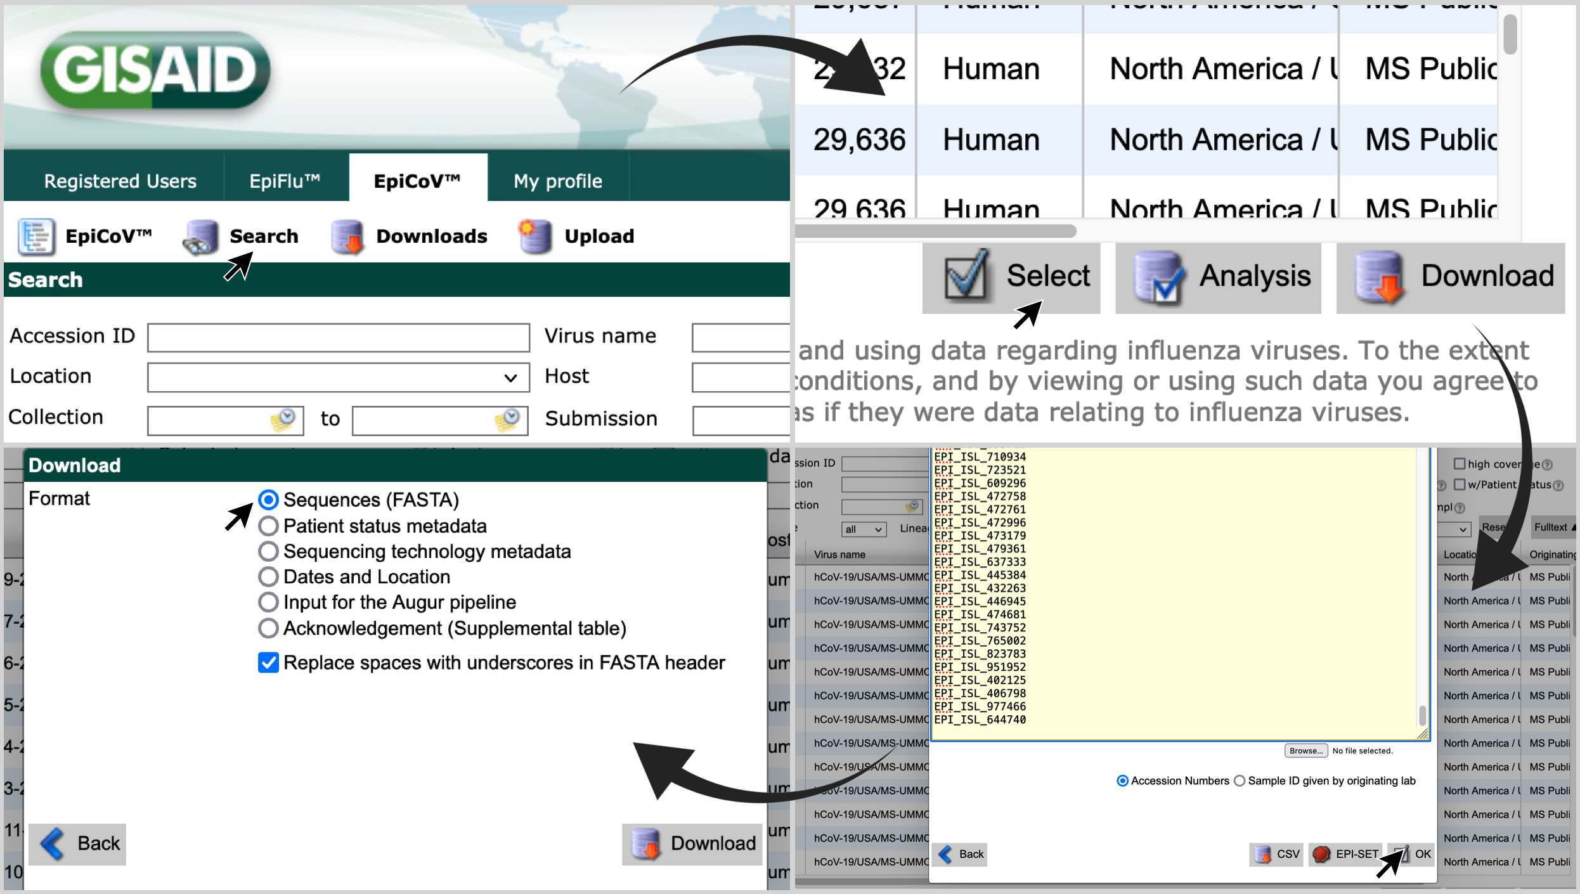Click the Download icon in Download dialog
This screenshot has width=1580, height=894.
tap(646, 844)
